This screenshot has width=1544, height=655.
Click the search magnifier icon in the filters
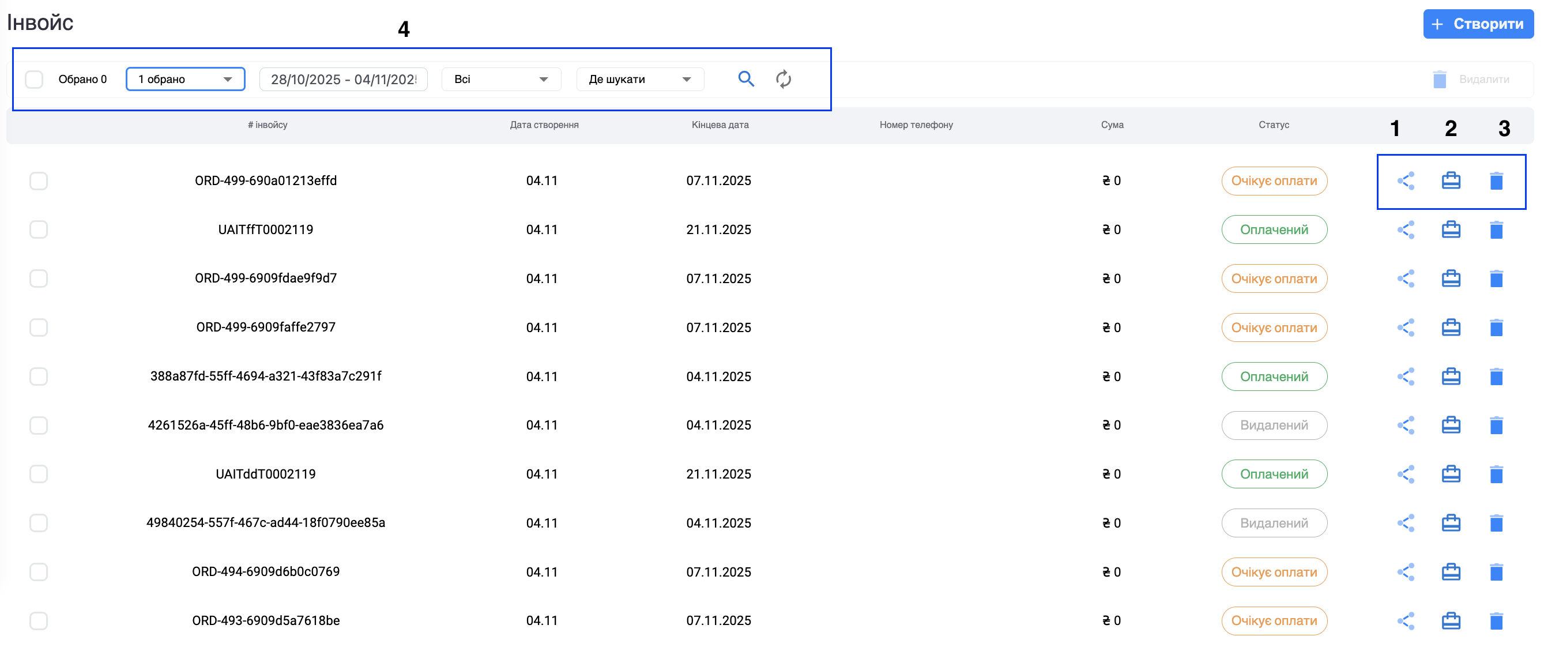point(745,78)
